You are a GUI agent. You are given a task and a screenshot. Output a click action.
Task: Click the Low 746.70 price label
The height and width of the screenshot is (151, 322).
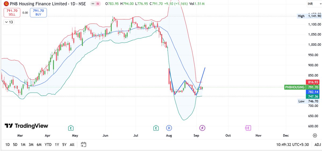(x=309, y=101)
